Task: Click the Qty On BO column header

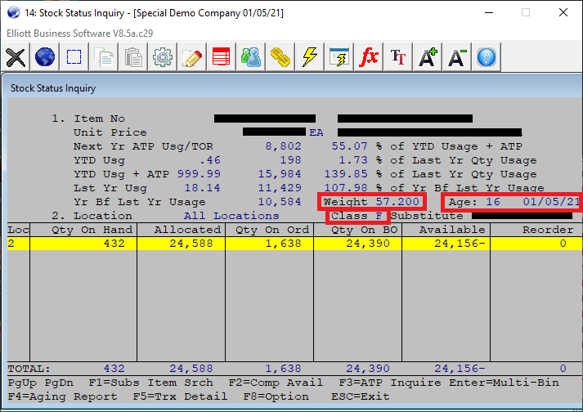Action: [x=365, y=230]
